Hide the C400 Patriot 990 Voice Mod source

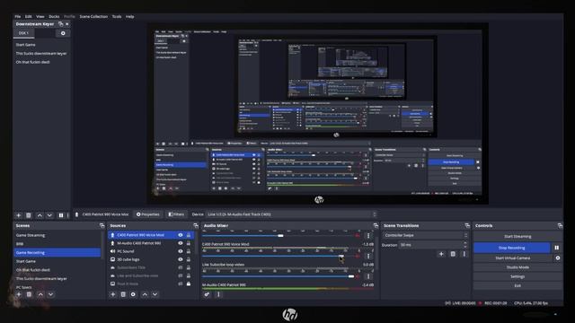click(x=181, y=235)
